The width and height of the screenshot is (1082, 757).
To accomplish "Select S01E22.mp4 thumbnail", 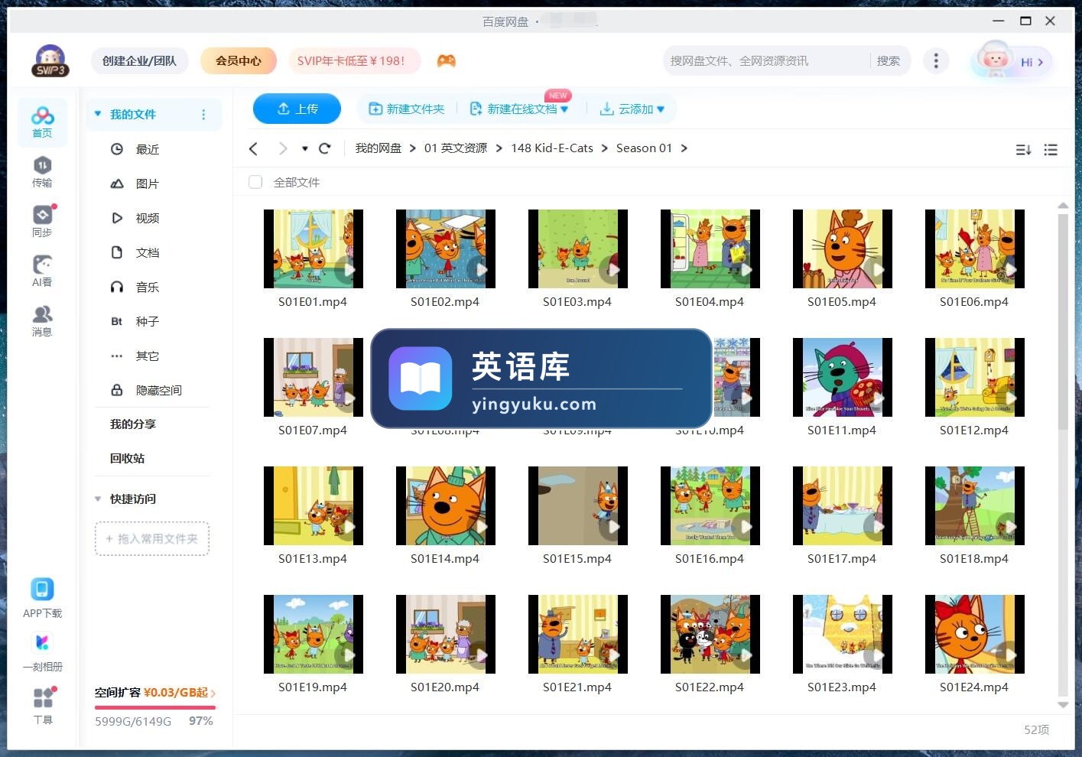I will click(710, 634).
